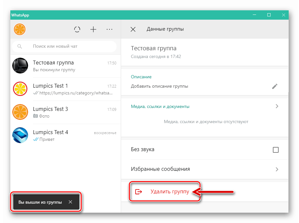Screen dimensions: 299x223
Task: Click the Lumpics Test 4 blue avatar
Action: click(20, 135)
